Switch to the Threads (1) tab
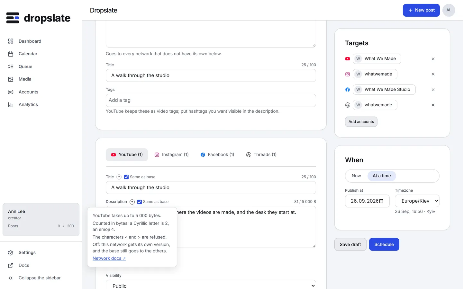 pos(261,155)
